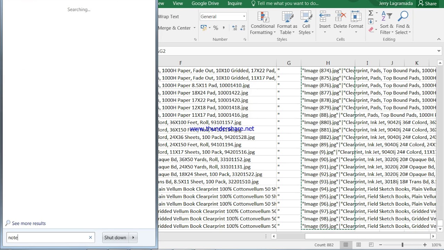
Task: Select column H header
Action: (x=328, y=63)
